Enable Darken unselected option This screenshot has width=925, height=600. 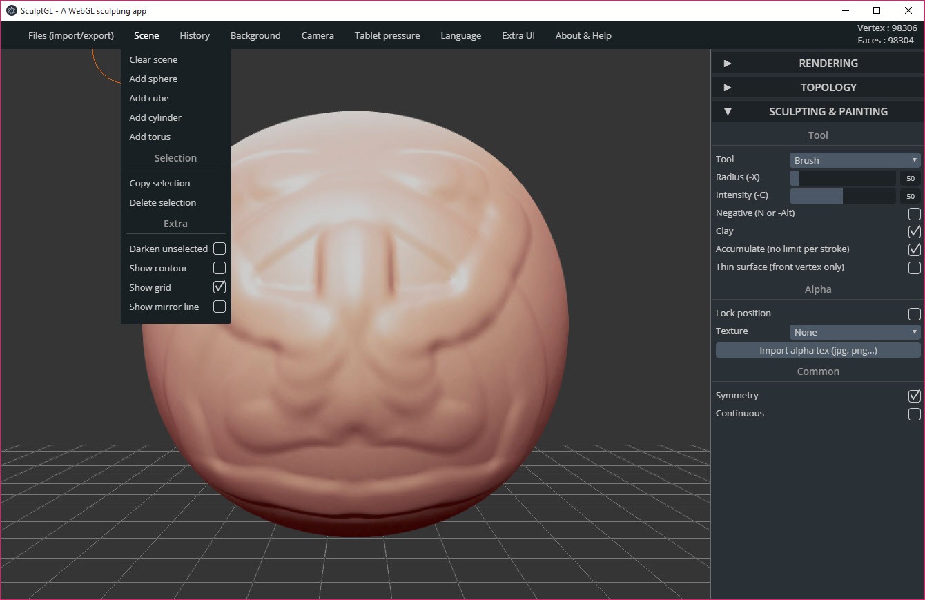point(219,249)
